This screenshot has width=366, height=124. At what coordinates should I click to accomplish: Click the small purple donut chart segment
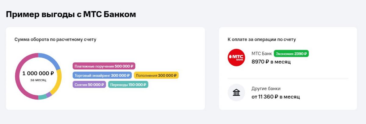[x=49, y=95]
